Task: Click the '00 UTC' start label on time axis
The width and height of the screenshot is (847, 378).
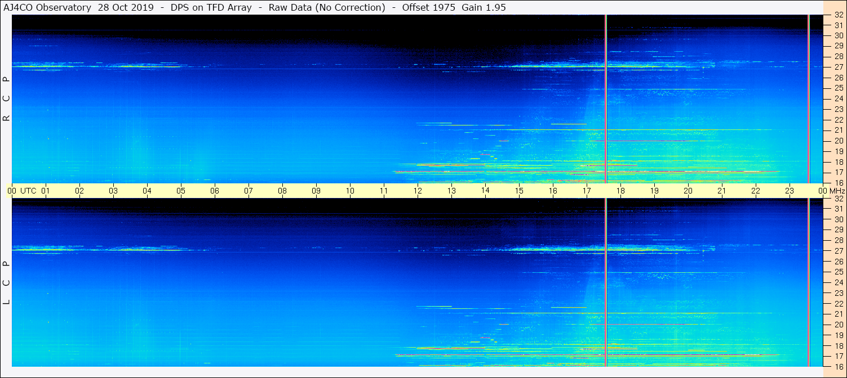Action: [21, 191]
